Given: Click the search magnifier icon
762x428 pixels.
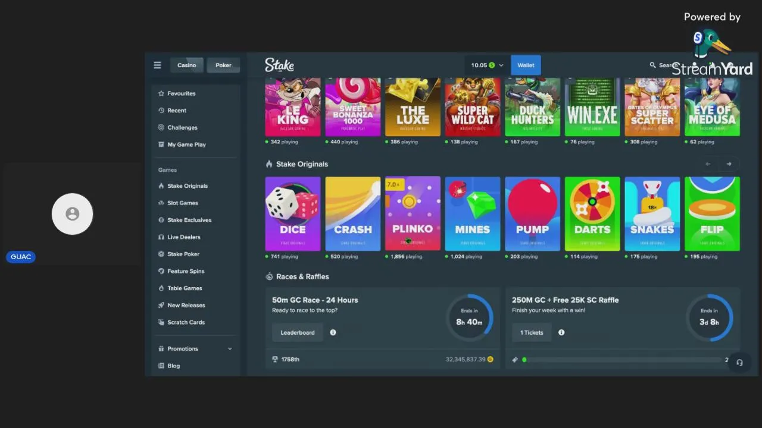Looking at the screenshot, I should click(x=652, y=65).
